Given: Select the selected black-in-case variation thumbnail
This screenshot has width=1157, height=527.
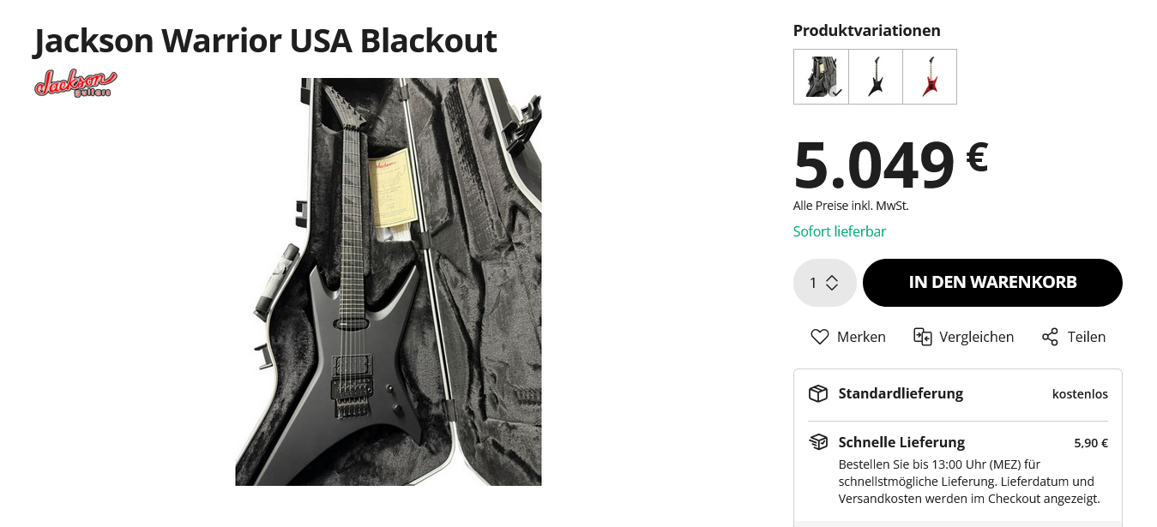Looking at the screenshot, I should tap(821, 76).
